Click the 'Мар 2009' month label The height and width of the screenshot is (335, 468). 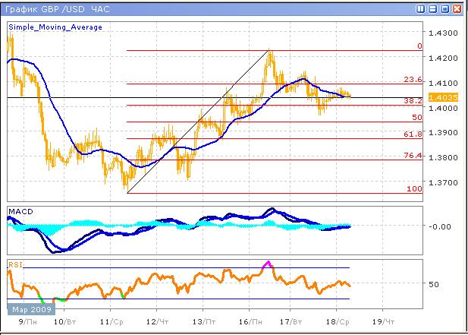coord(30,309)
